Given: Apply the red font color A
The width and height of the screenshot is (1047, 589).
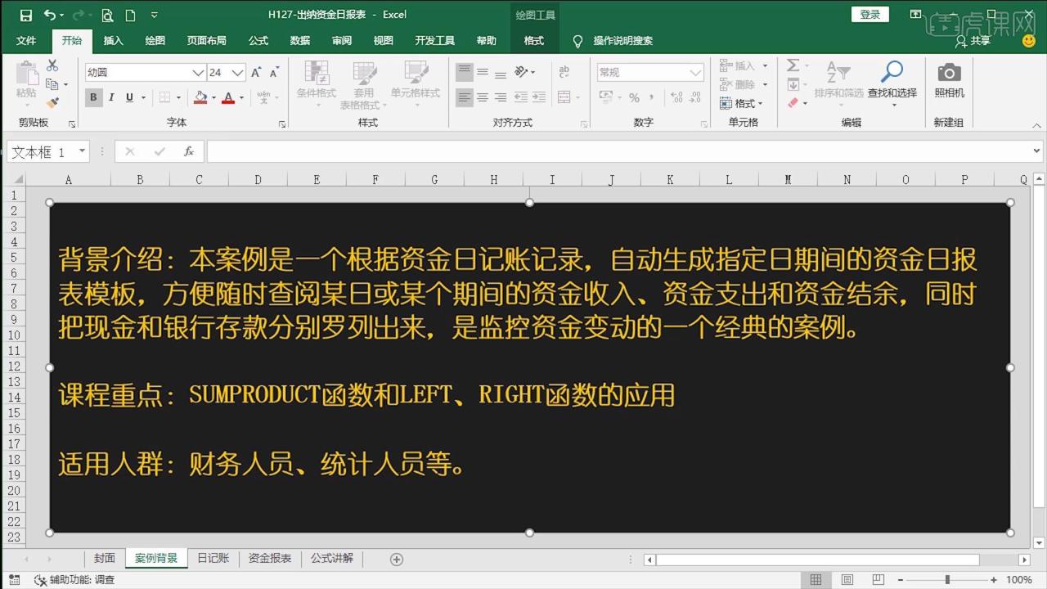Looking at the screenshot, I should [x=228, y=97].
